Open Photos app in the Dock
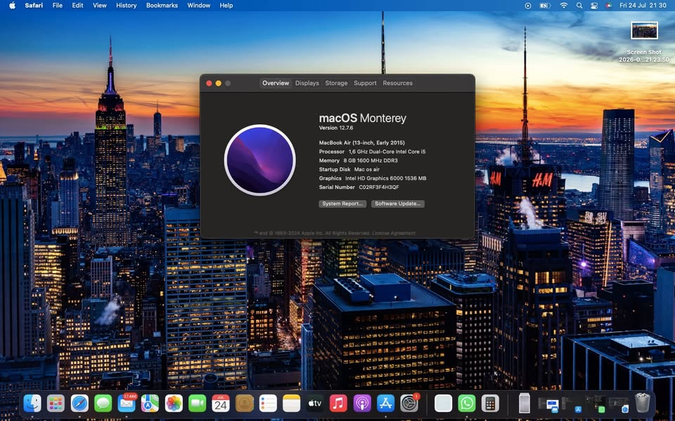Image resolution: width=675 pixels, height=421 pixels. tap(174, 403)
